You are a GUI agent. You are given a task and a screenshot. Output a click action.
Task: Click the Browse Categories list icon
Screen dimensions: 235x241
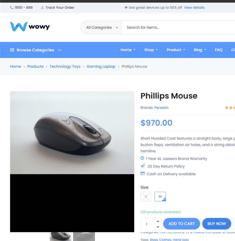(12, 50)
